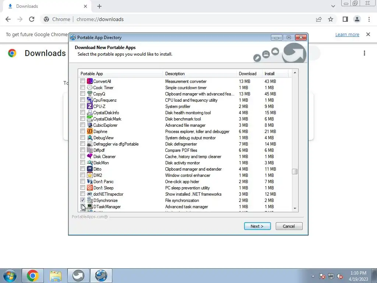Viewport: 377px width, 283px height.
Task: Click the Disk Cleaner icon
Action: tap(90, 156)
